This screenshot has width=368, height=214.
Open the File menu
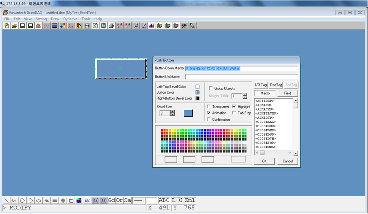pos(7,19)
